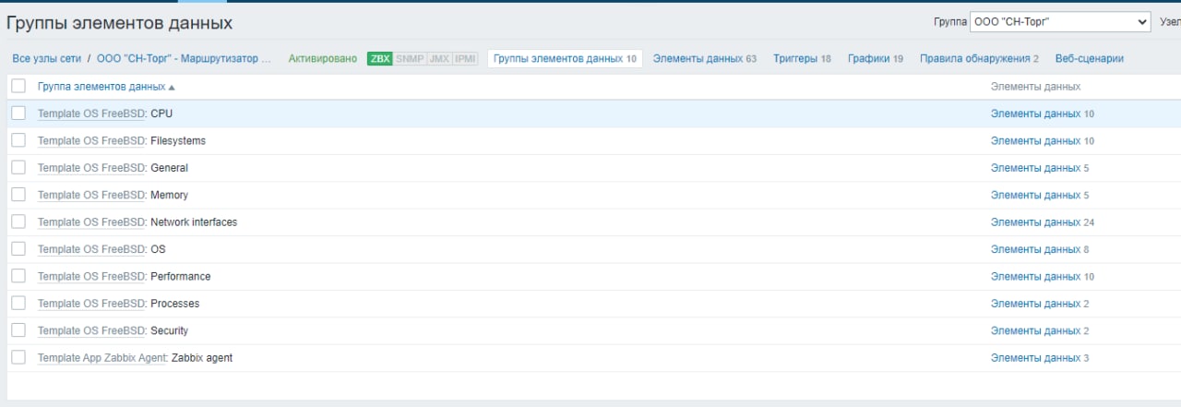Tick the checkbox for the Performance group
The width and height of the screenshot is (1181, 407).
pyautogui.click(x=18, y=276)
